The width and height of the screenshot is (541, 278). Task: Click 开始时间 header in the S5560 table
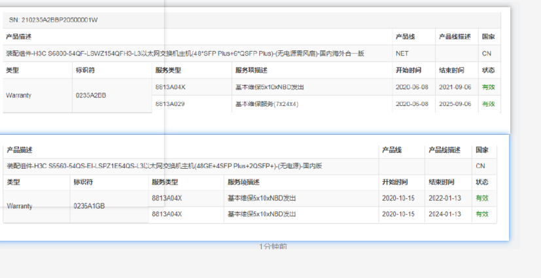tap(394, 182)
